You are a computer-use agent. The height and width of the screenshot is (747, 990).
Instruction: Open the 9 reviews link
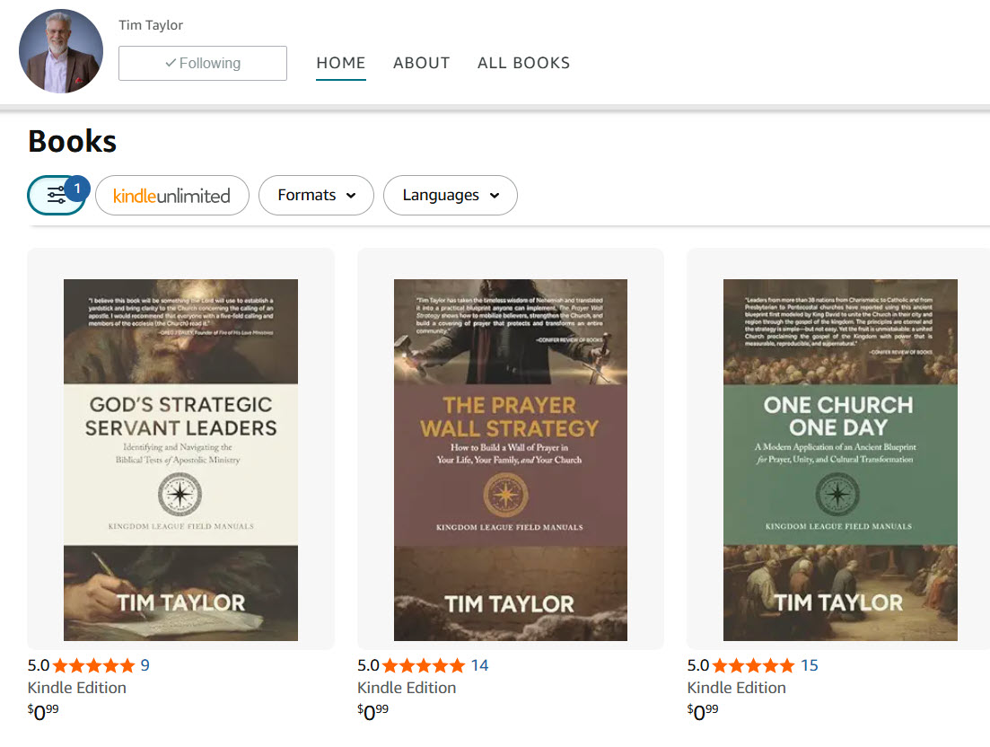[x=145, y=665]
